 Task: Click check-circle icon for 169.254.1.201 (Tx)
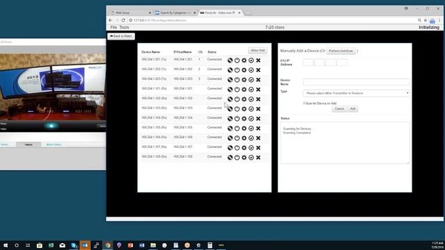click(x=251, y=60)
